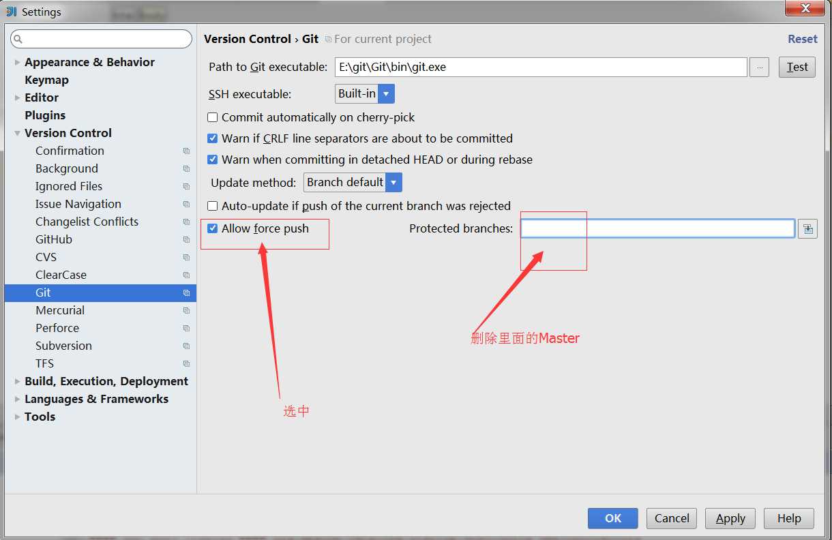
Task: Click the search magnifier icon in settings search
Action: tap(18, 40)
